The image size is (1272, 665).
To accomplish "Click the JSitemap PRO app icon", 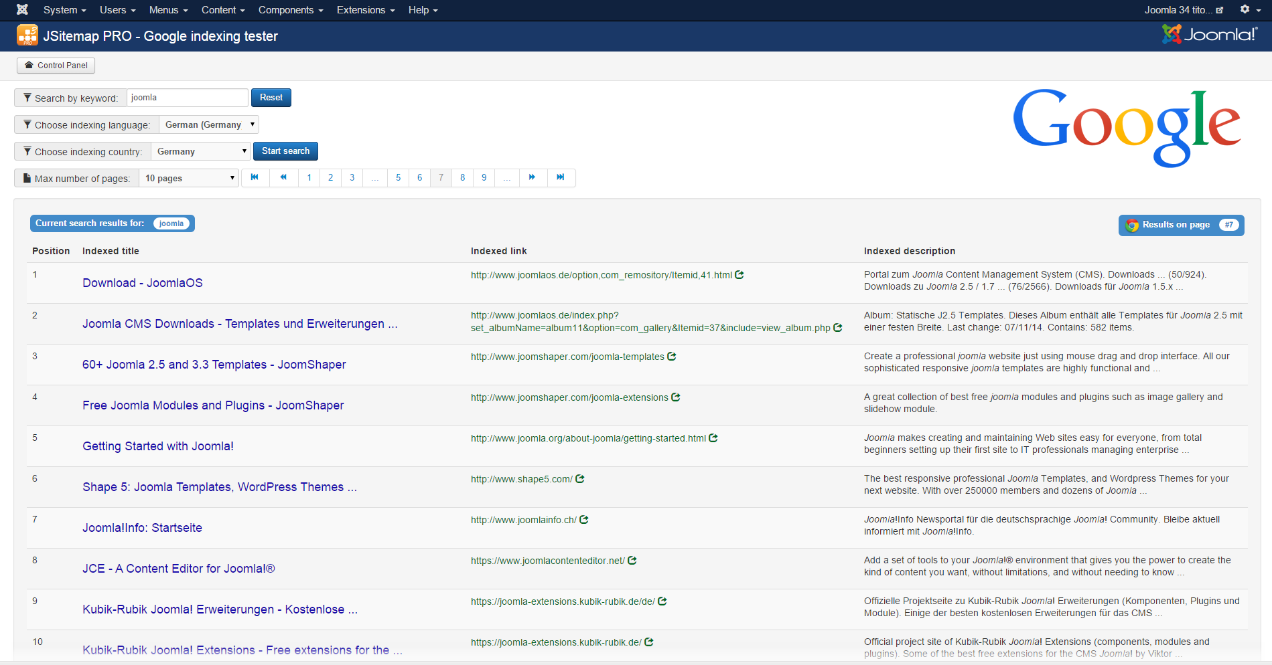I will coord(27,35).
